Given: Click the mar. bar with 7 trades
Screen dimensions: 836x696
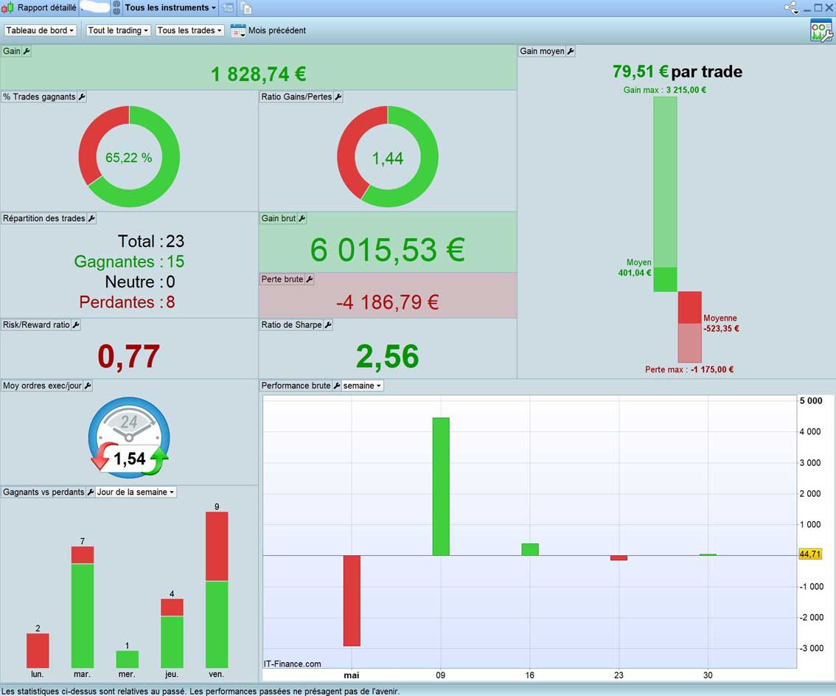Looking at the screenshot, I should coord(83,607).
